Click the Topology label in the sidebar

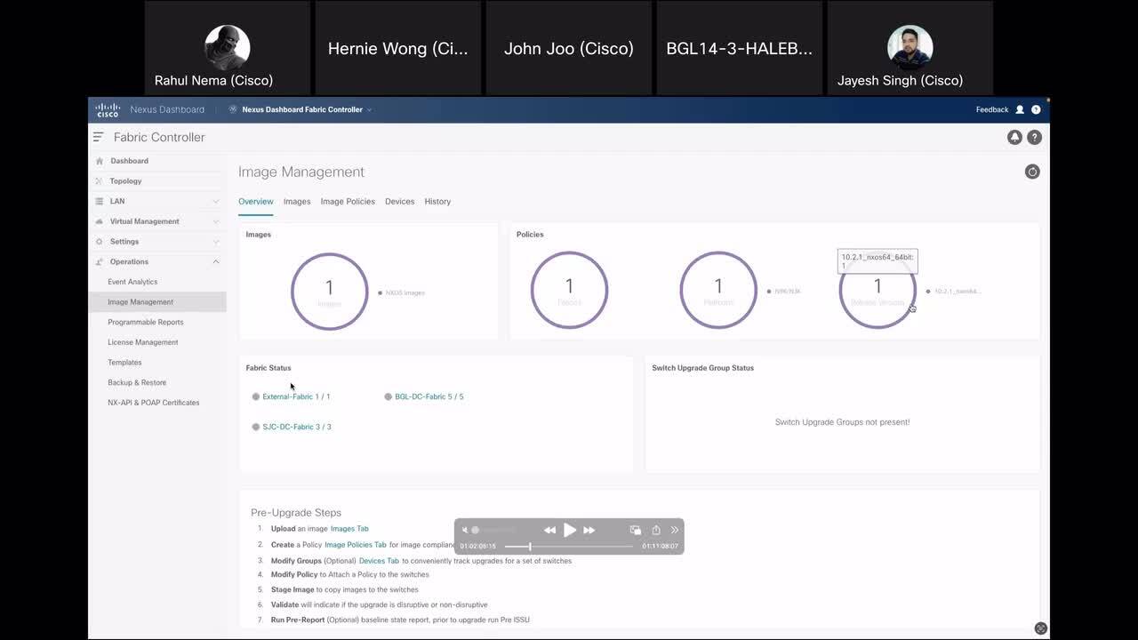pos(126,181)
